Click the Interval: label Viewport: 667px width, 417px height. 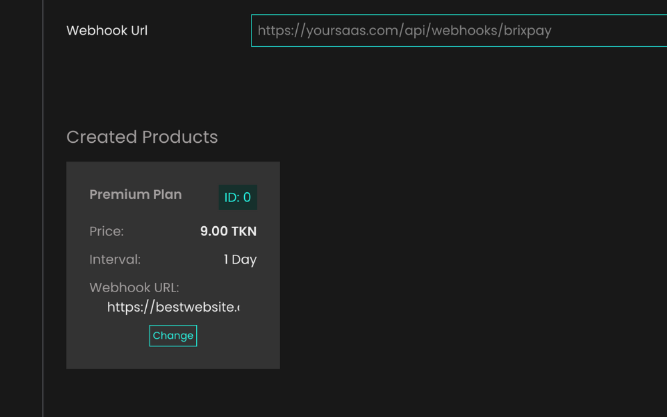[115, 260]
